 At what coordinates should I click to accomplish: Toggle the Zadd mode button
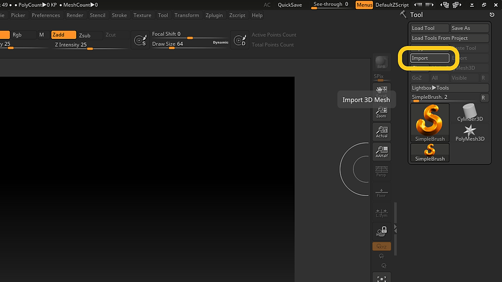point(64,35)
